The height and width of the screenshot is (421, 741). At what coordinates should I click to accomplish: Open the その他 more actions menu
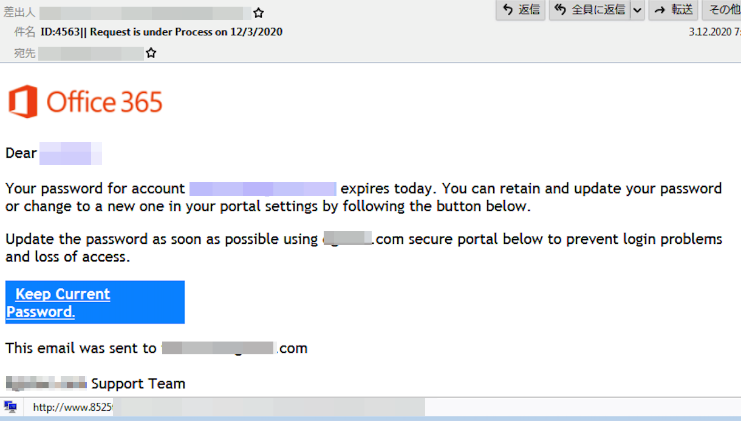(723, 10)
